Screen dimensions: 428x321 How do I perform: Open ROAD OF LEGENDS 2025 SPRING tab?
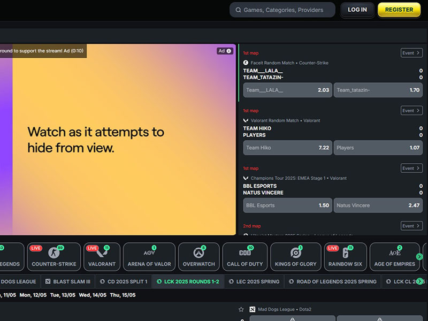tap(333, 281)
